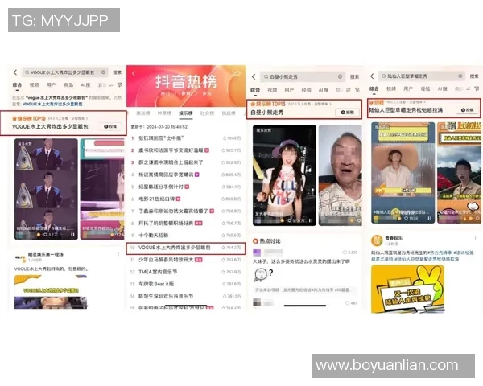Pause giant straw hat video preview
483x386 pixels.
(x=430, y=218)
